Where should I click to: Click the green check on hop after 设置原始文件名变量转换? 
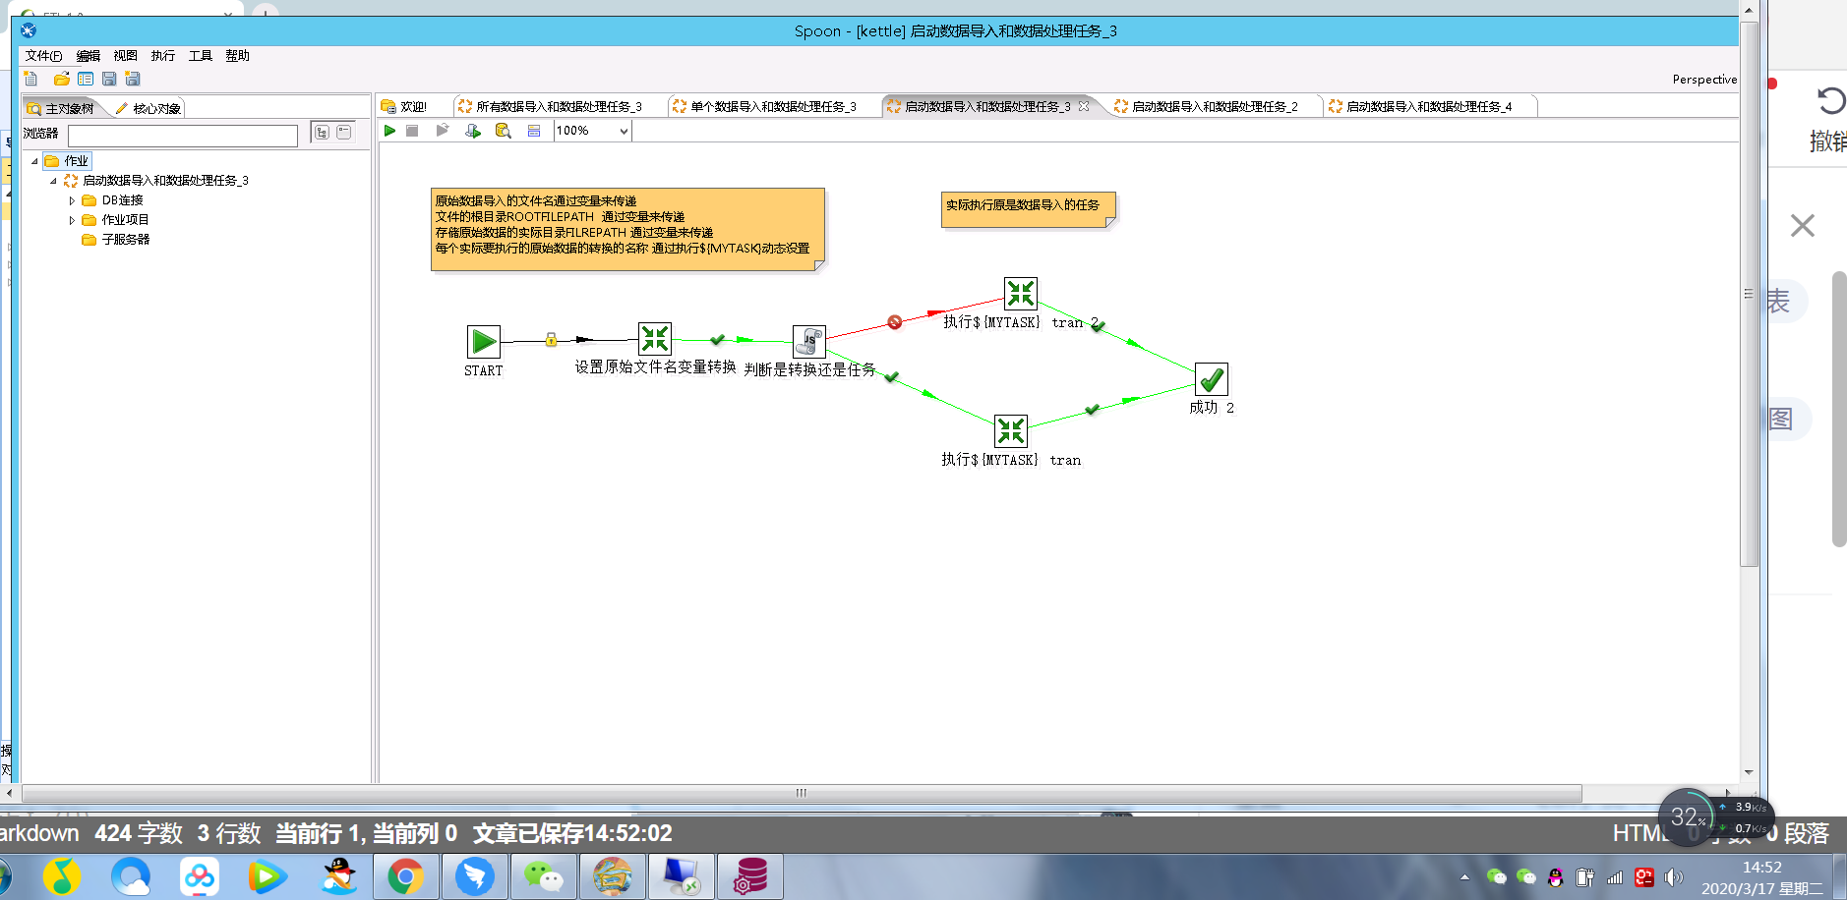coord(718,340)
